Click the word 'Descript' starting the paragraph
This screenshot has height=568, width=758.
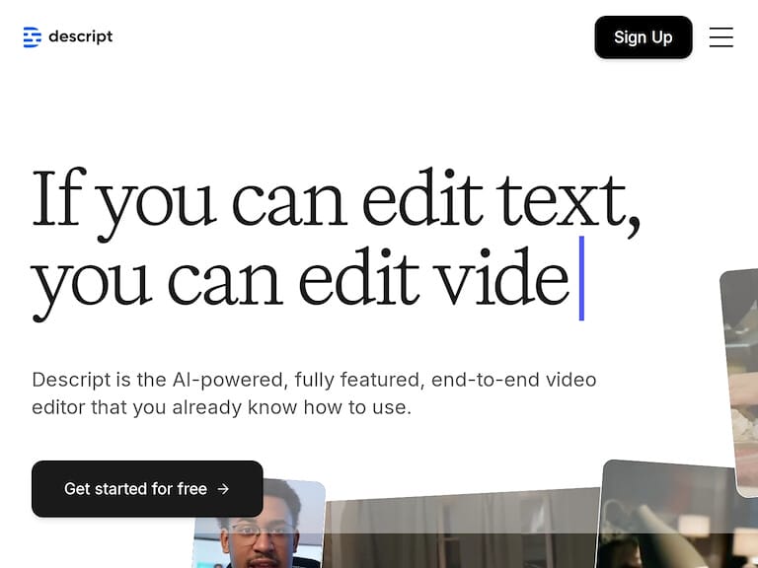67,380
